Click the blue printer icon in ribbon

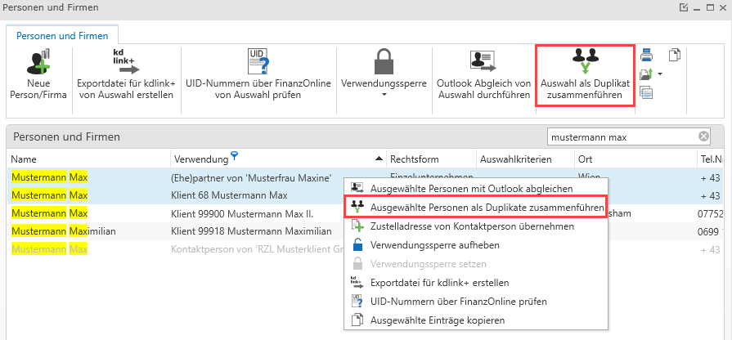click(x=646, y=56)
